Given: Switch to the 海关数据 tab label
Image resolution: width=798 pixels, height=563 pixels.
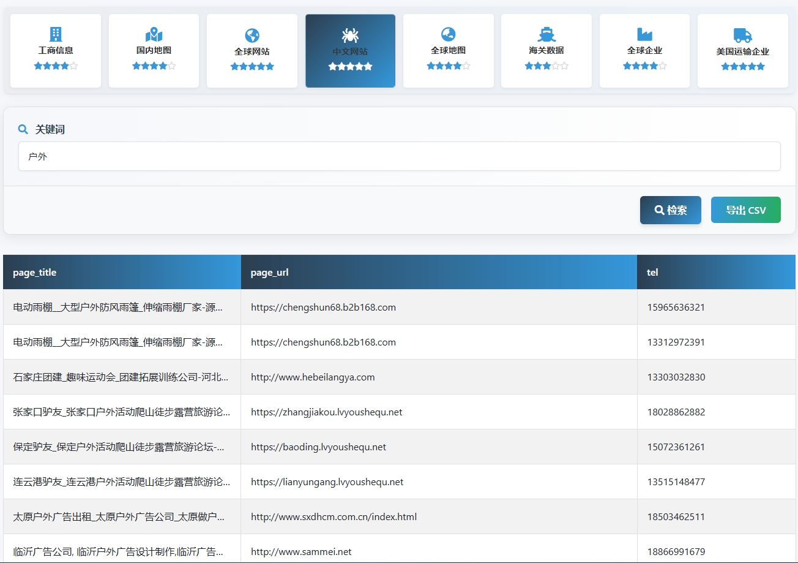Looking at the screenshot, I should [546, 50].
